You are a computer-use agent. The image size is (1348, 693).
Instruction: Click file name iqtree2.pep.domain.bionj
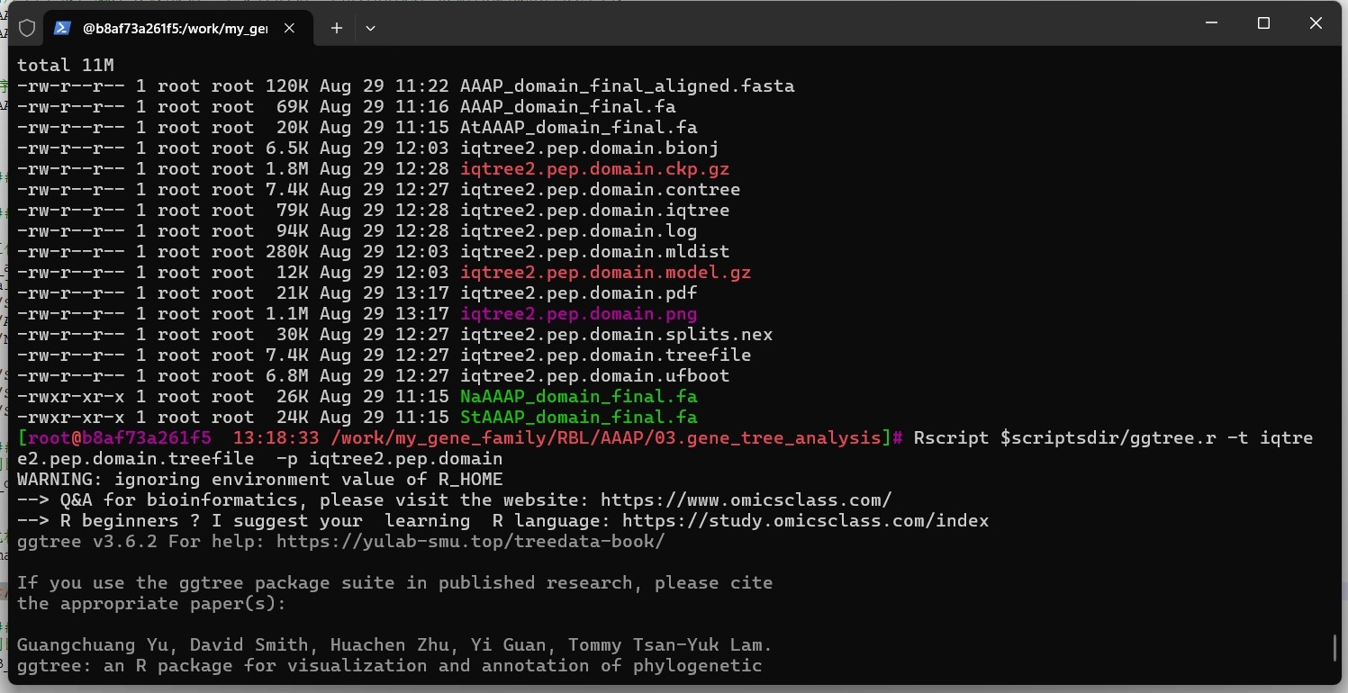pos(589,148)
